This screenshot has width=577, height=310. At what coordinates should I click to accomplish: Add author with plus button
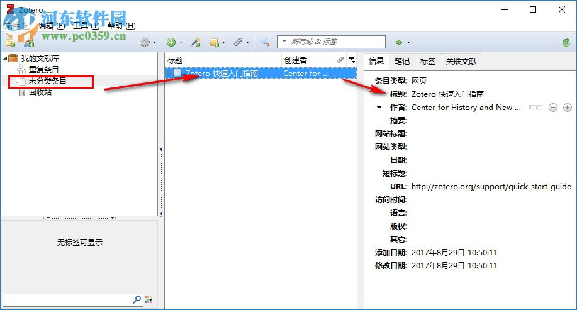[568, 108]
